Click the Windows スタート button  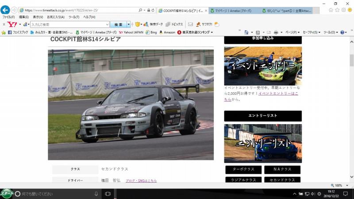pyautogui.click(x=7, y=194)
